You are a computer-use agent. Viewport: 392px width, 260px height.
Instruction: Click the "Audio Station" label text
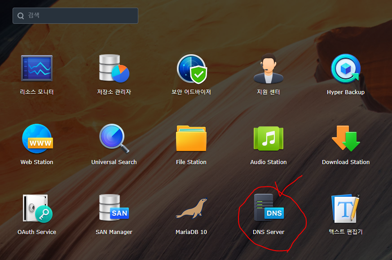pyautogui.click(x=269, y=162)
